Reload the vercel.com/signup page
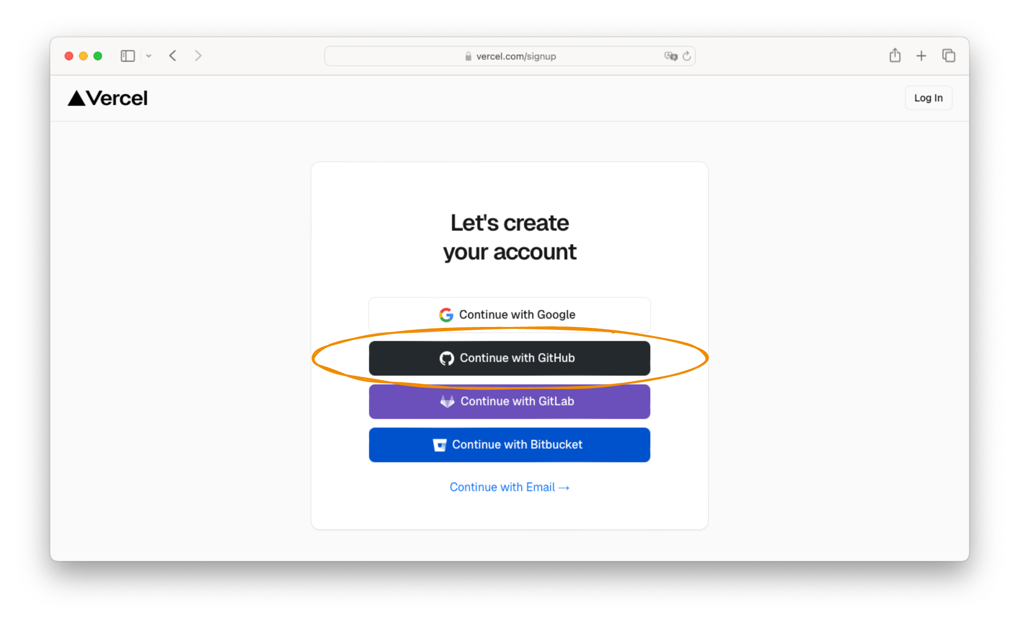Screen dimensions: 1019x624 point(687,56)
